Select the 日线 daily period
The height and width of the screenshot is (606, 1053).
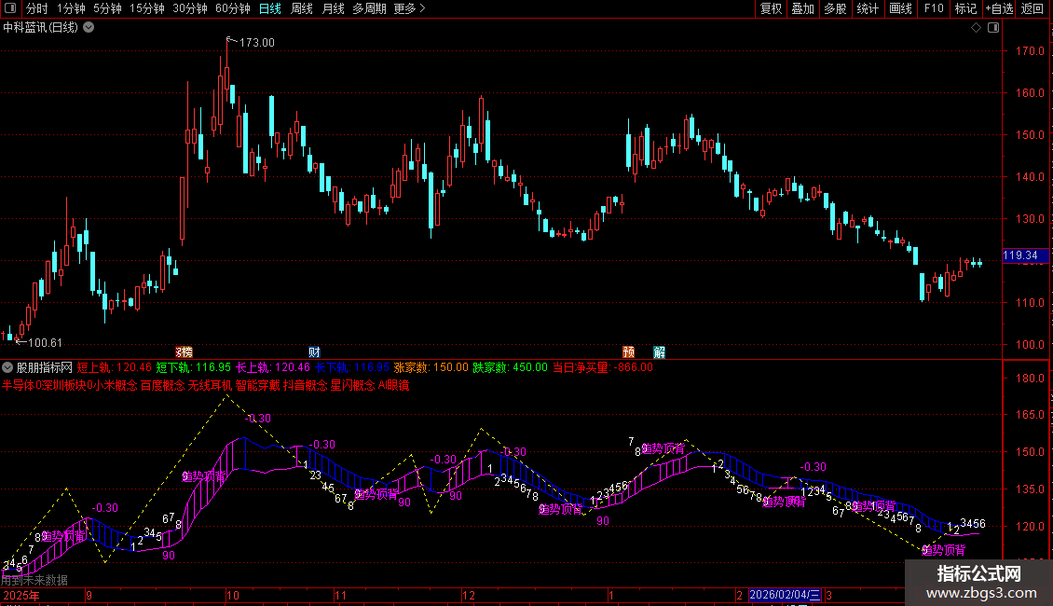[270, 8]
